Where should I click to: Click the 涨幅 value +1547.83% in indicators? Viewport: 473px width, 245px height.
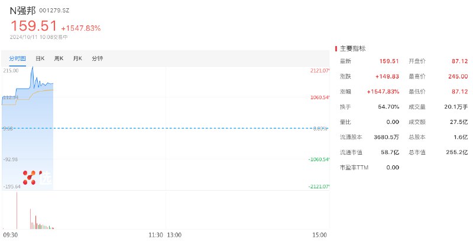[x=383, y=92]
